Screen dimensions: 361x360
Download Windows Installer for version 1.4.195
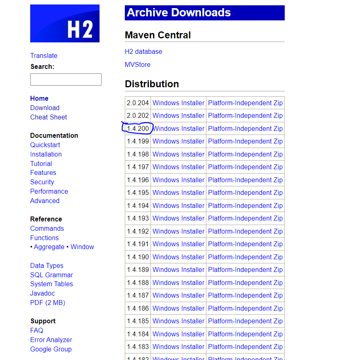(178, 193)
